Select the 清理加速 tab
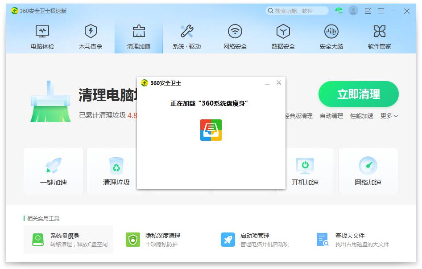Viewport: 422px width, 269px height. click(139, 37)
